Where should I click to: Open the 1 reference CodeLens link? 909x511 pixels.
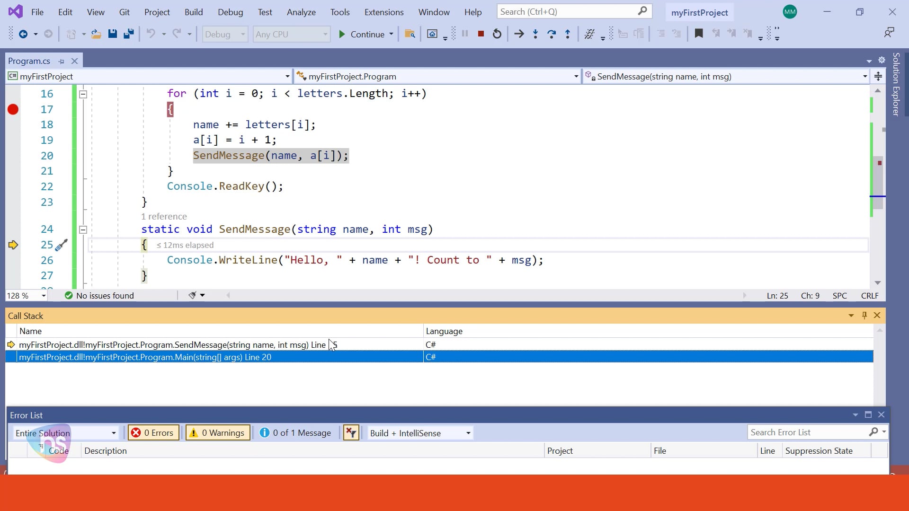pyautogui.click(x=164, y=216)
